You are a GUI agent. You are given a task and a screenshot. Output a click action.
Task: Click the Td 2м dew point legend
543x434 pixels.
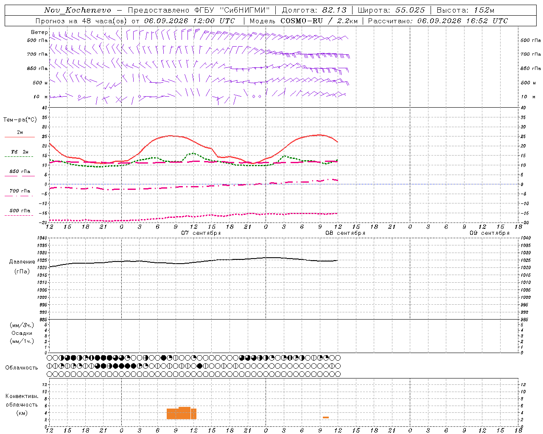(20, 152)
